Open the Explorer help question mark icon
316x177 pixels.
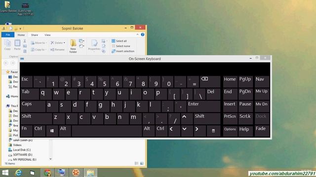(143, 34)
